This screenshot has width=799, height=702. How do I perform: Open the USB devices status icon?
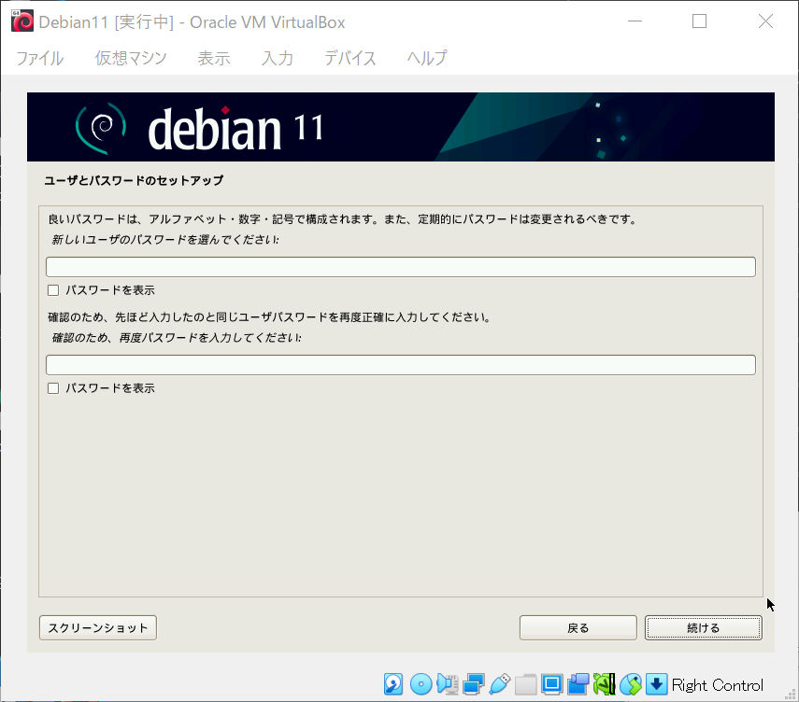click(x=499, y=684)
